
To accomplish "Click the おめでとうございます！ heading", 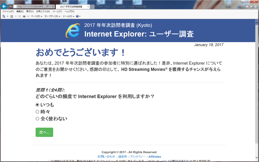I will 81,52.
